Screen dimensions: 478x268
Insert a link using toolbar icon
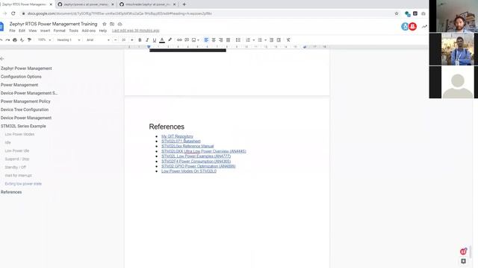(179, 39)
